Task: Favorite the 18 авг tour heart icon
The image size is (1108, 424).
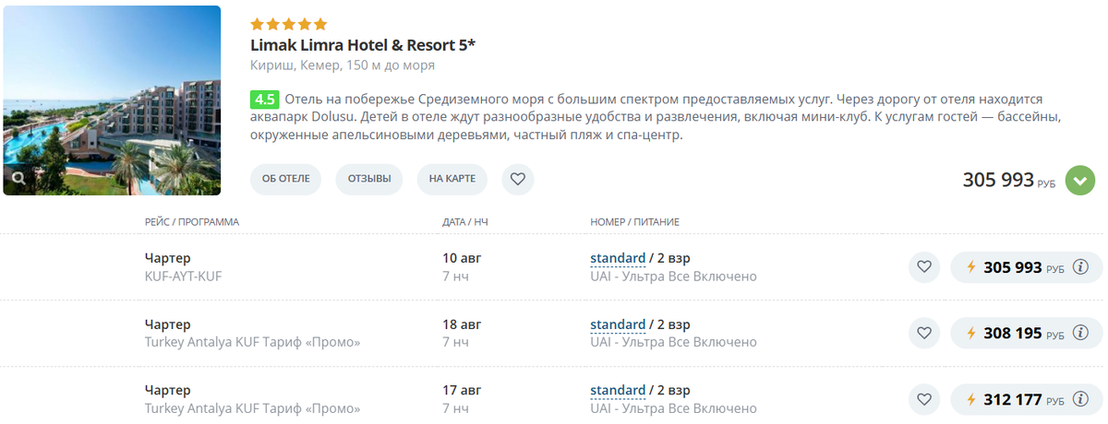Action: (923, 333)
